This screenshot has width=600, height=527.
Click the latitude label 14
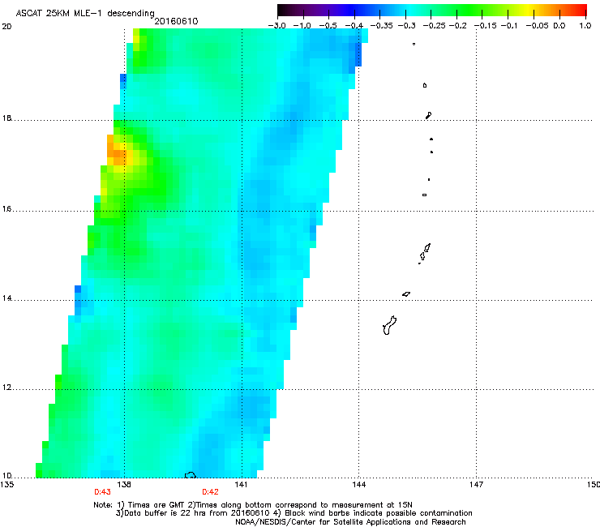(x=6, y=298)
